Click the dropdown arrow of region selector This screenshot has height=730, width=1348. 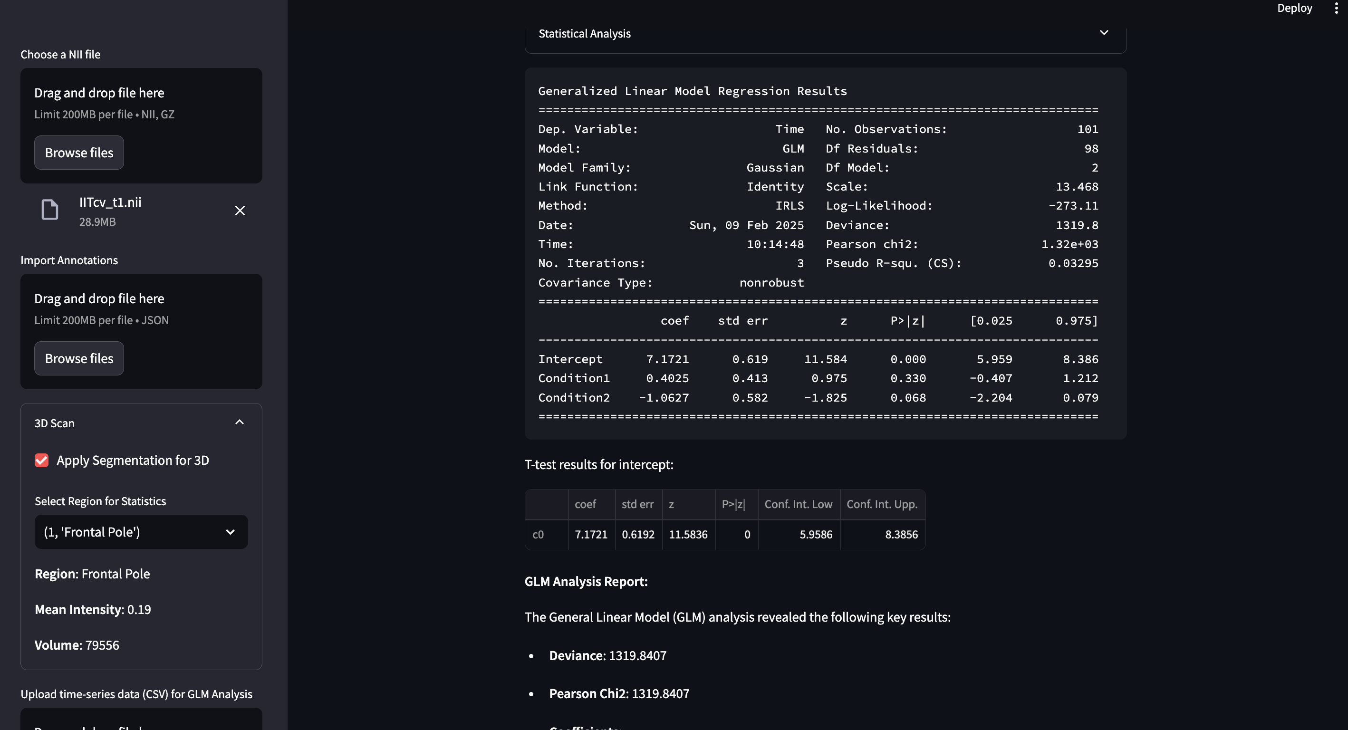coord(230,532)
